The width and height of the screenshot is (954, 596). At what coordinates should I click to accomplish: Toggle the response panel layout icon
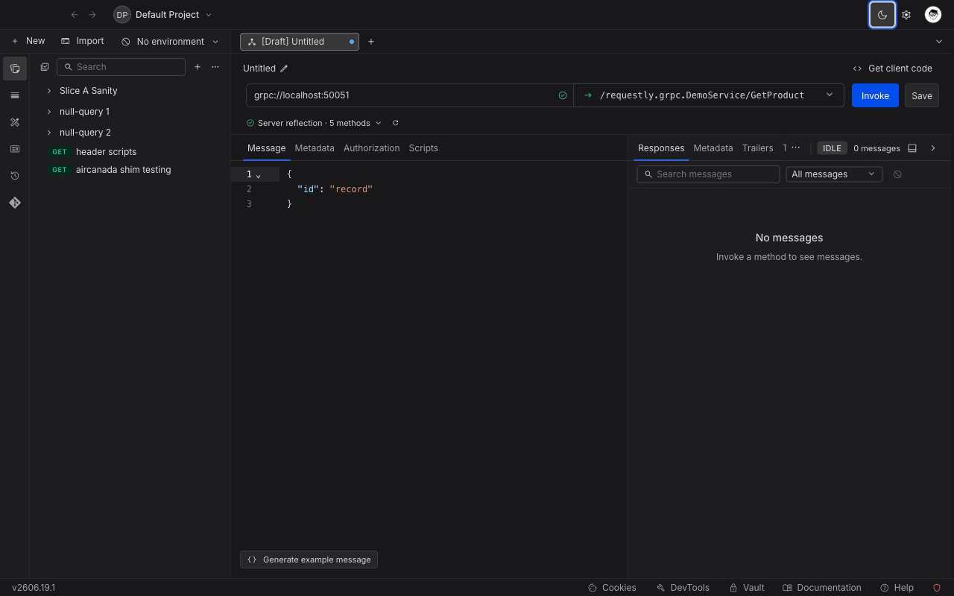[x=912, y=148]
